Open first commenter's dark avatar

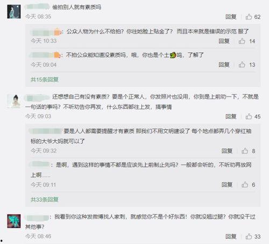coord(14,12)
